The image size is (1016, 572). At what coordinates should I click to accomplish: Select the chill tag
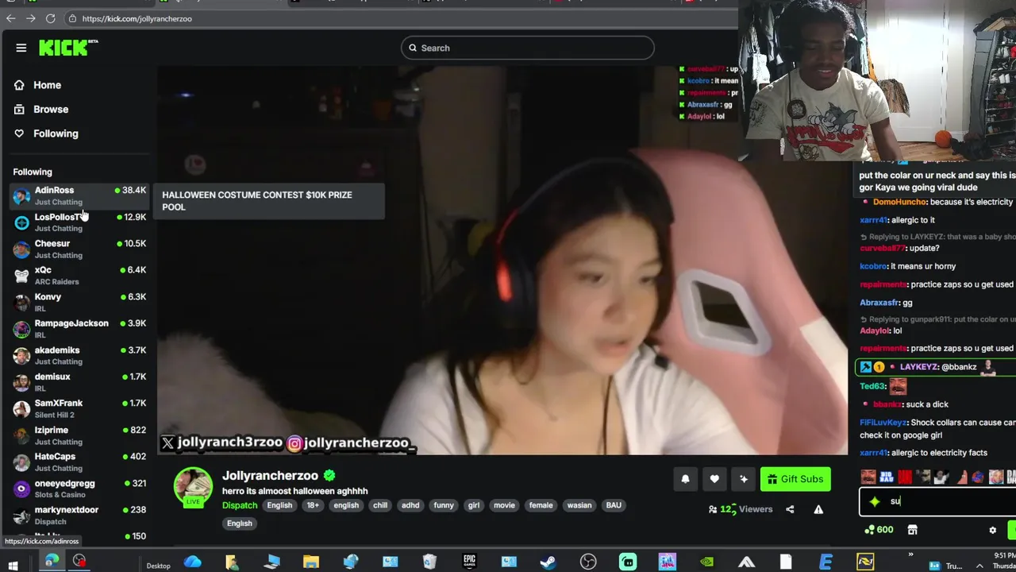(380, 505)
